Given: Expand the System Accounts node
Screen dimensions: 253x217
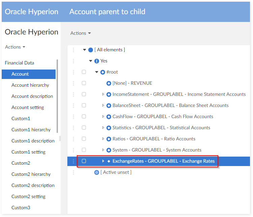Looking at the screenshot, I should (103, 150).
